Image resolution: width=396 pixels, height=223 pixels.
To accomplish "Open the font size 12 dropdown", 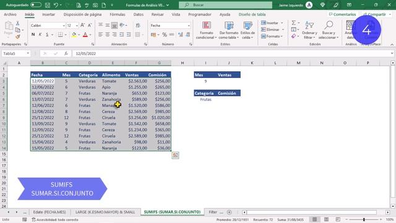I will point(77,25).
